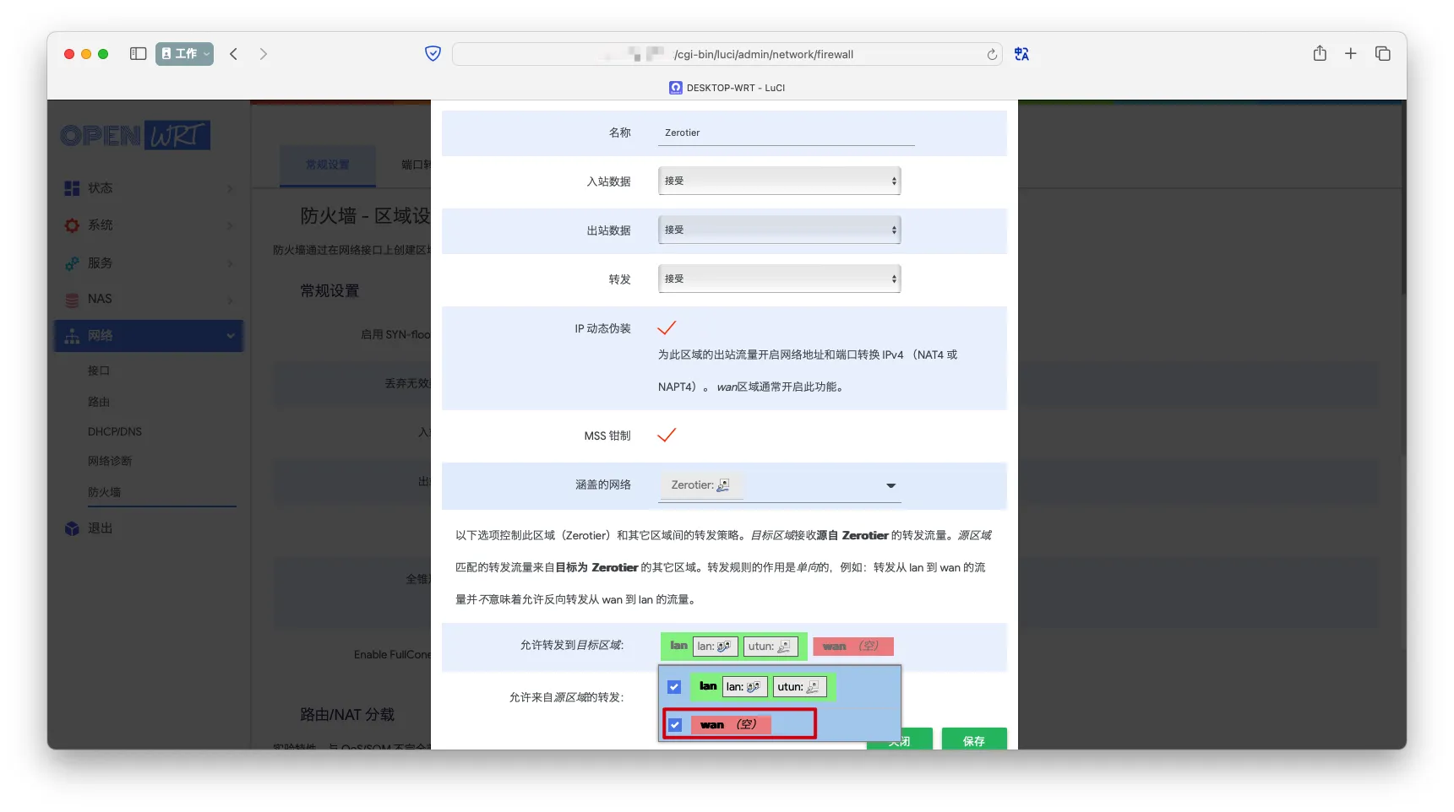Viewport: 1454px width, 812px height.
Task: Show the tab overview
Action: click(x=1382, y=54)
